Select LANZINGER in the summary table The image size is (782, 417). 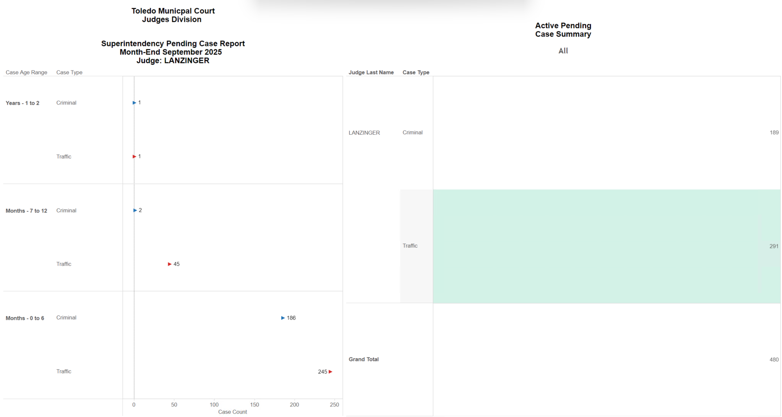pyautogui.click(x=364, y=133)
